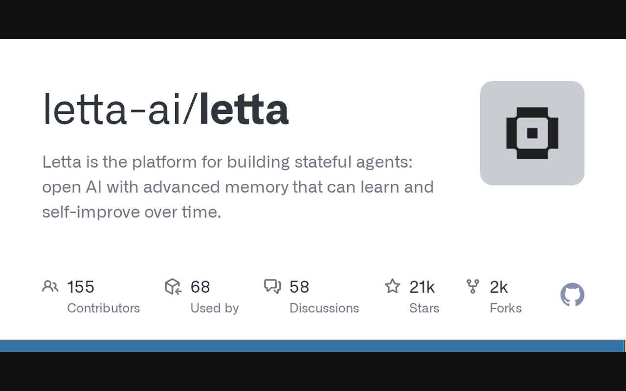Select the Used by package icon

(x=173, y=286)
